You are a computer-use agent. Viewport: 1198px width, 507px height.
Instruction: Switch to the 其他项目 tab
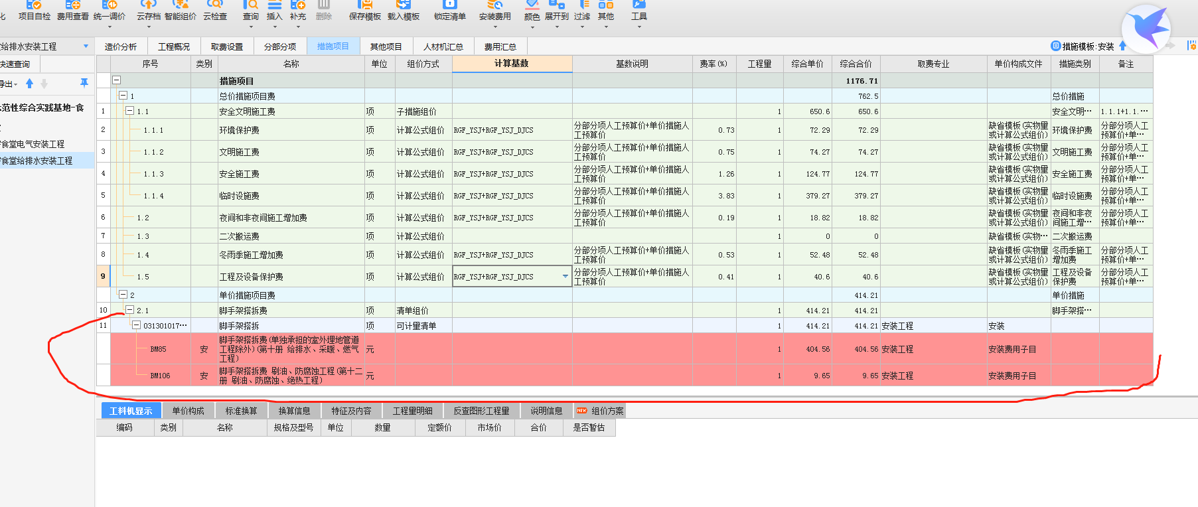(x=386, y=46)
